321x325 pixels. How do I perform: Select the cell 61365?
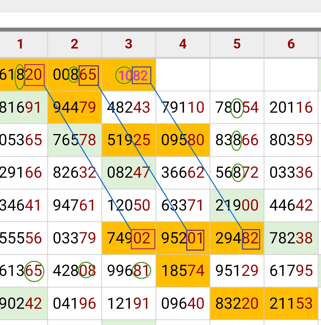click(x=23, y=270)
